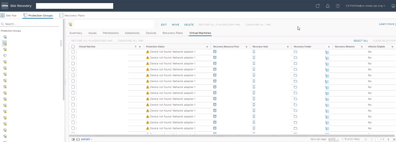Check the third virtual machine row checkbox
Image resolution: width=396 pixels, height=142 pixels.
point(73,64)
